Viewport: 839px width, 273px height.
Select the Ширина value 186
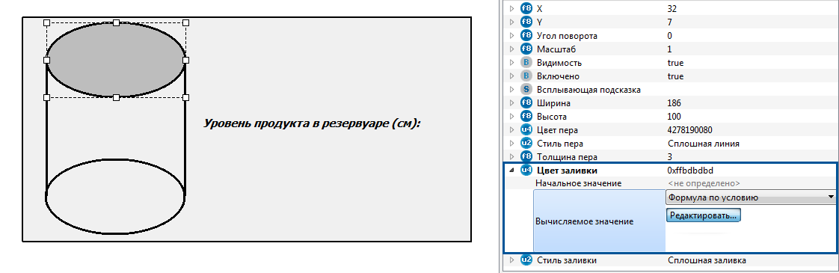pyautogui.click(x=674, y=102)
